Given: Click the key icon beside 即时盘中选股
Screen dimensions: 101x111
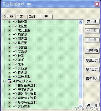Looking at the screenshot, I should [x=14, y=94].
